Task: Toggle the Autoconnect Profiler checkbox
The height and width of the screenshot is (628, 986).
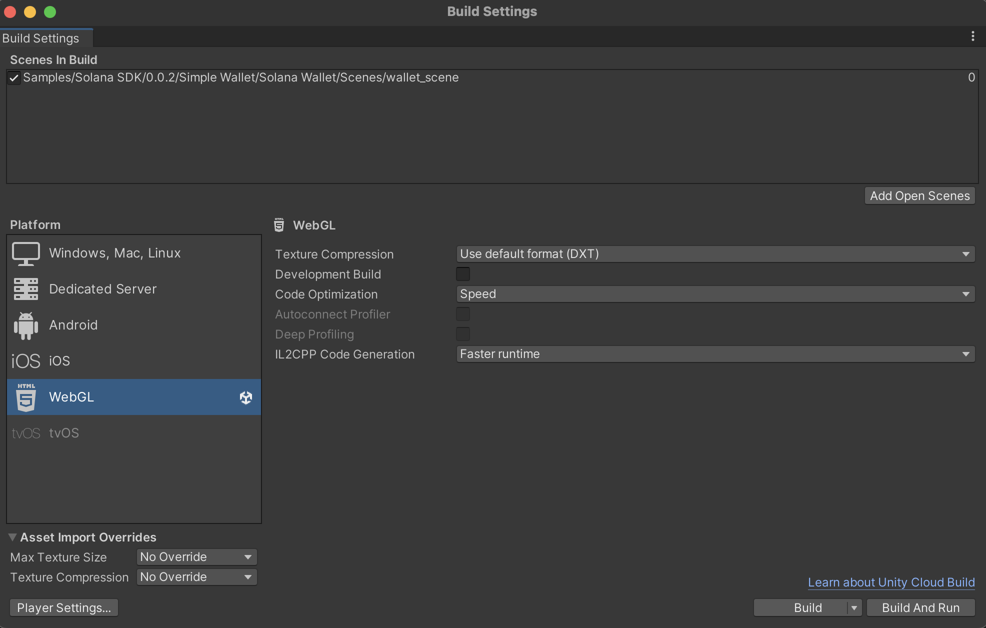Action: point(463,314)
